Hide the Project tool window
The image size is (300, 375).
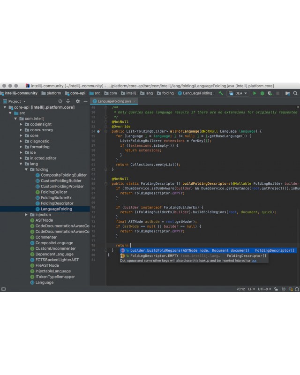tap(85, 101)
